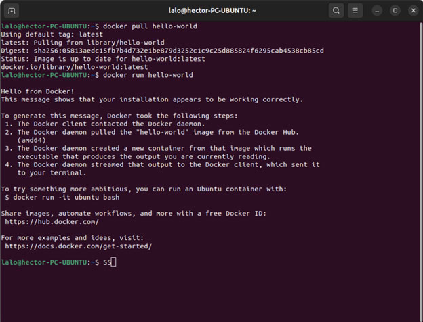
Task: Click the bottom green lalo@hector-PC-UBUNTU prompt
Action: 43,262
